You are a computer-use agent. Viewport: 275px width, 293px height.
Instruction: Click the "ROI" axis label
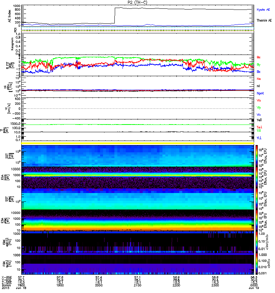(15, 30)
